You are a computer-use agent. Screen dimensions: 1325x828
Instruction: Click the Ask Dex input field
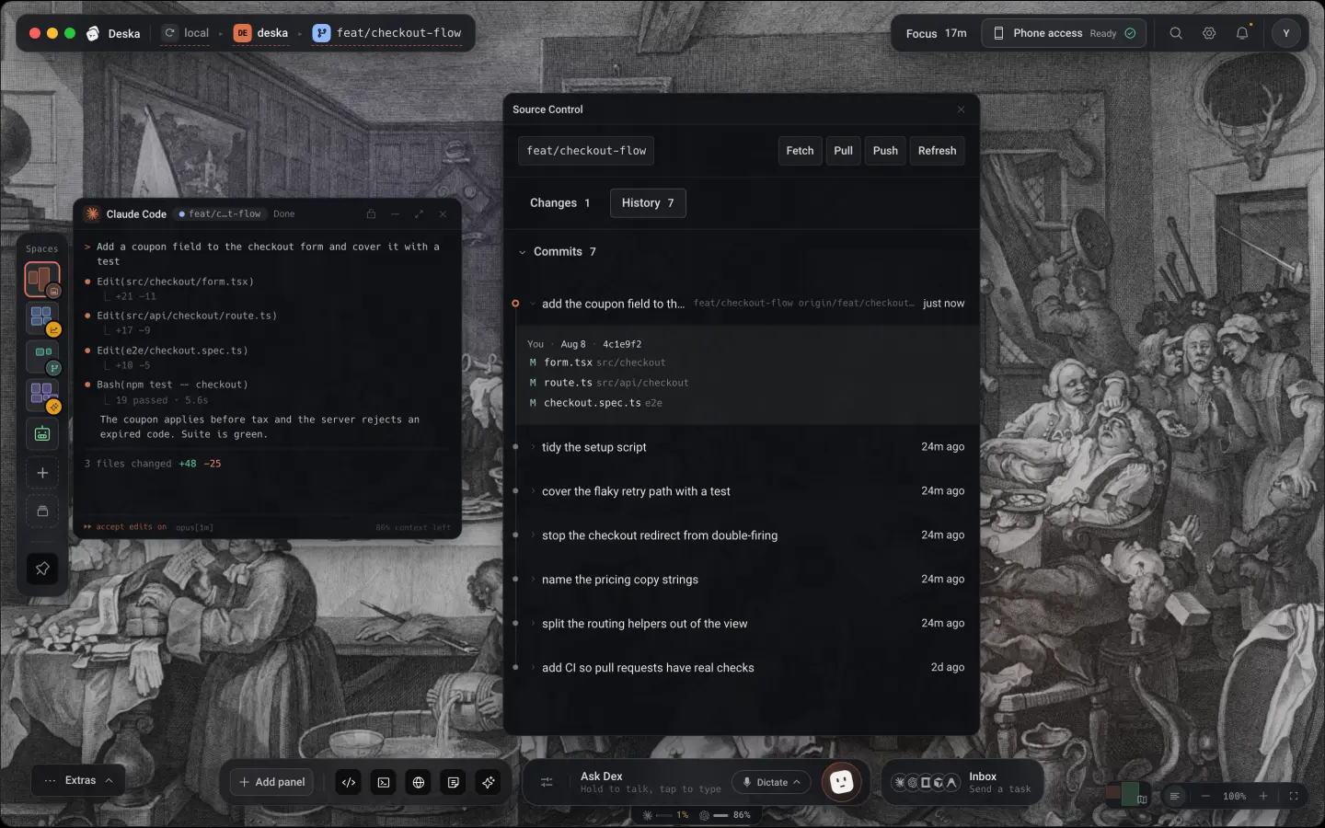coord(651,782)
